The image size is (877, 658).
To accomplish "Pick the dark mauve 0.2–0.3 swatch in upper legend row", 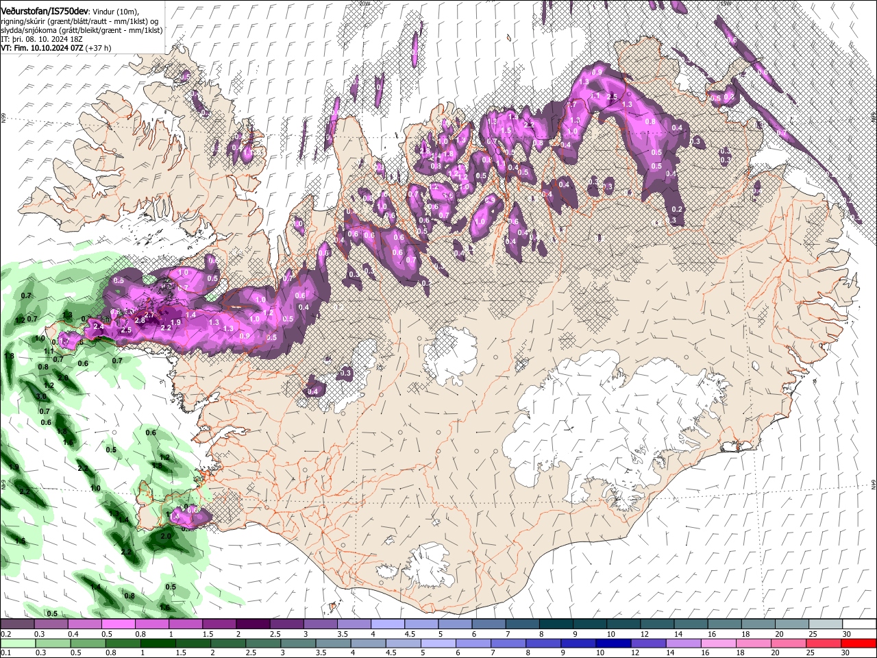I will 18,624.
